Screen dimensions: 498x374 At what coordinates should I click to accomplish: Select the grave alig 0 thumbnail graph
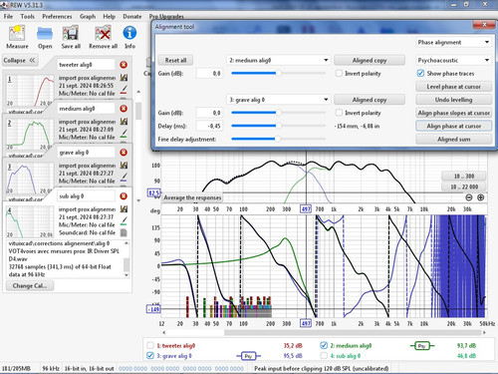pos(30,178)
